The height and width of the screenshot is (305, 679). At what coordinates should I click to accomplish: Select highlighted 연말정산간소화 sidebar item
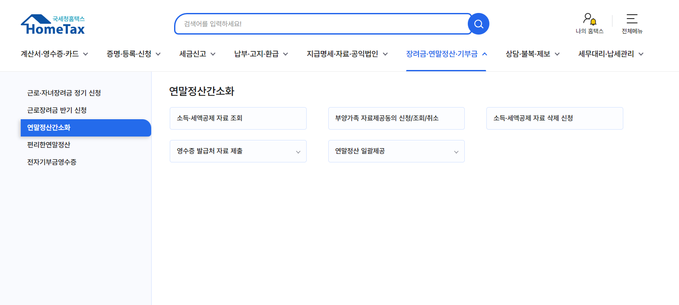(86, 128)
